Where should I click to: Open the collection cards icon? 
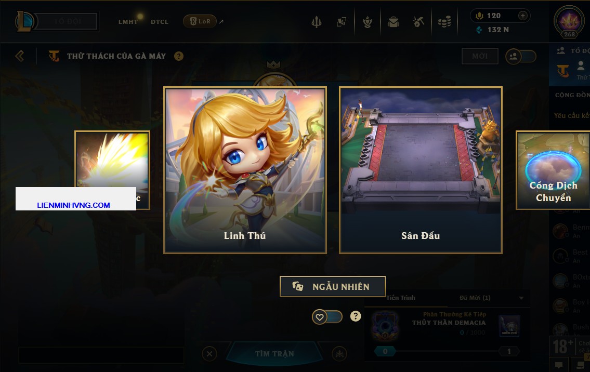coord(342,22)
